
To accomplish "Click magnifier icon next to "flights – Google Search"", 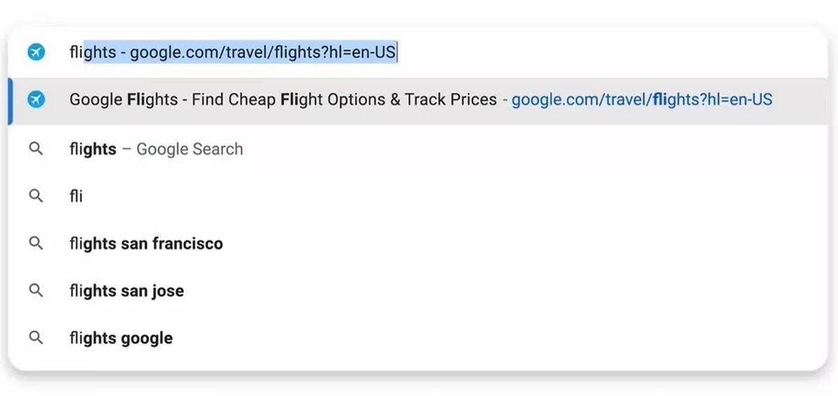I will click(x=36, y=148).
